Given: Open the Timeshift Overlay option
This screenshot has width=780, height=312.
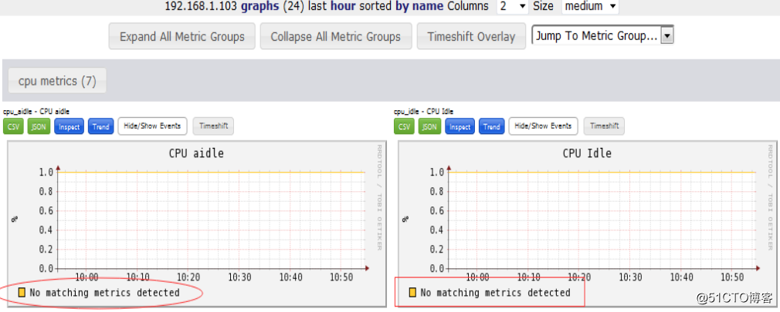Looking at the screenshot, I should click(471, 36).
